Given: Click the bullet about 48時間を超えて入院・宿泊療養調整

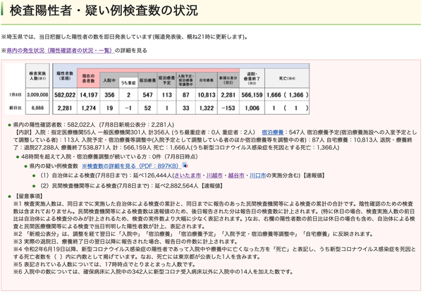Looking at the screenshot, I should coord(109,156).
